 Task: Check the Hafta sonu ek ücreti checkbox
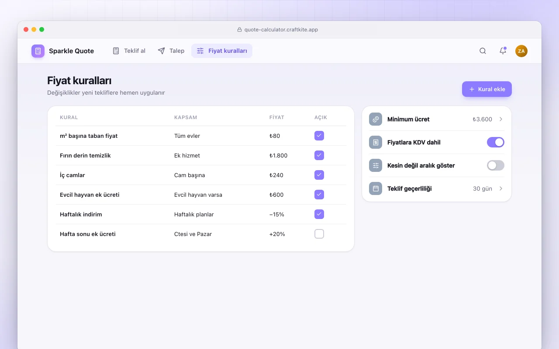coord(319,234)
